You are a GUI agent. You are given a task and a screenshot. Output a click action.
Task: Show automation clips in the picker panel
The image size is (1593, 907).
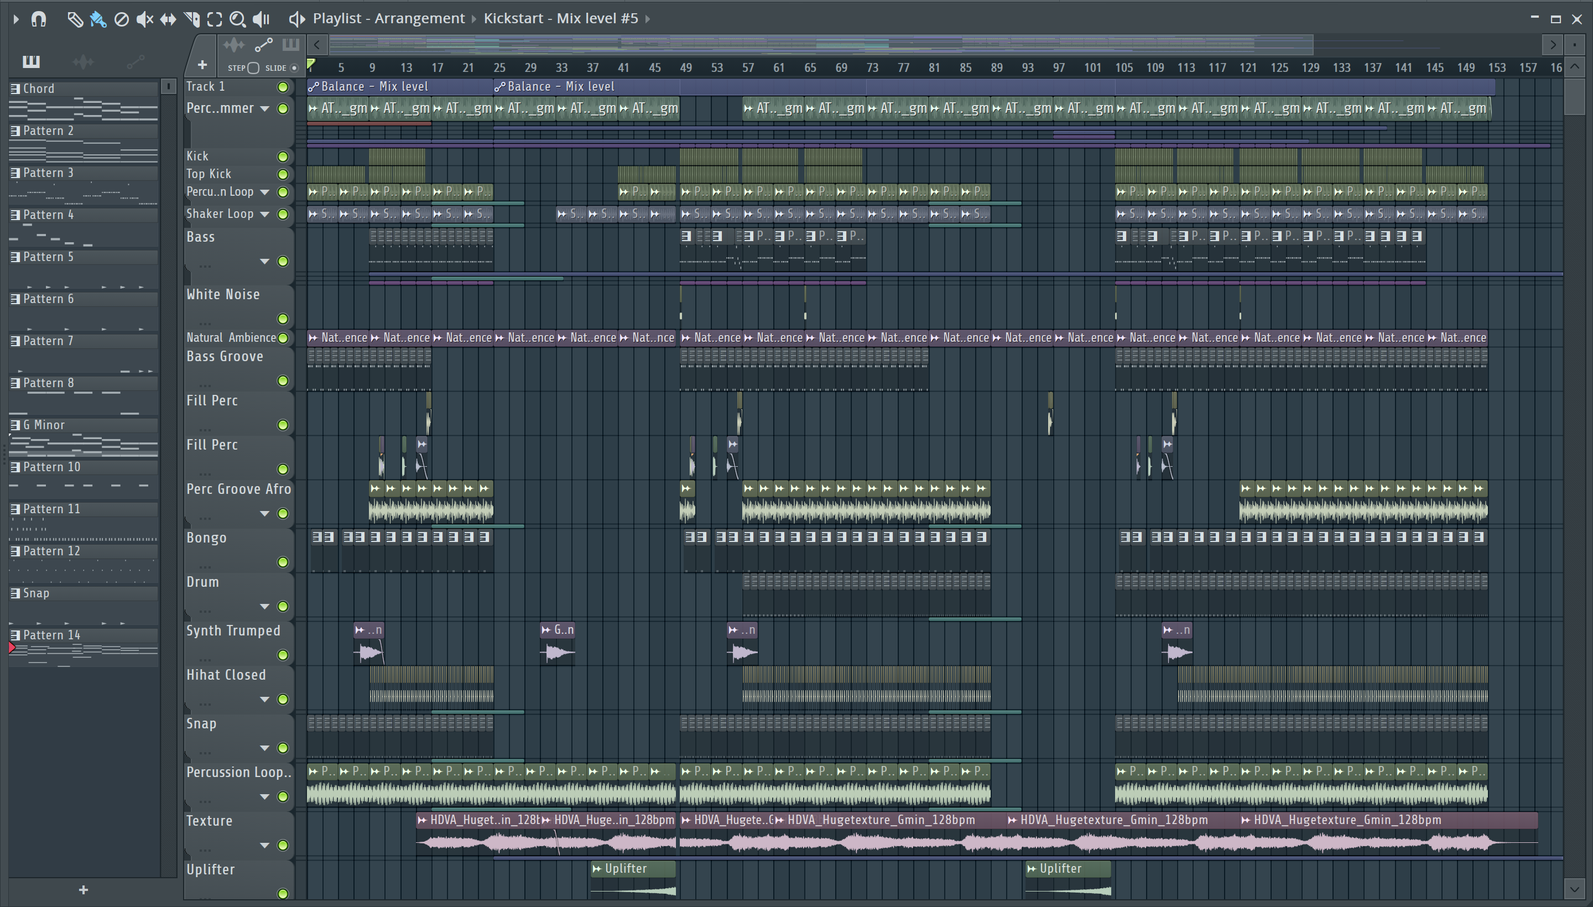[x=135, y=61]
